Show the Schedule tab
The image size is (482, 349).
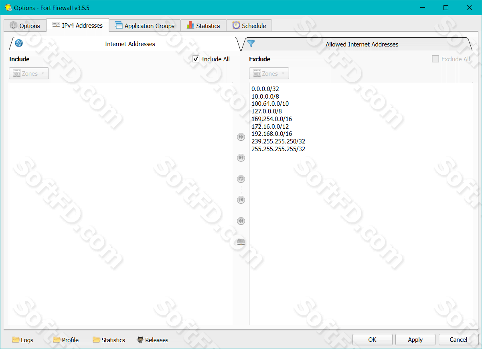249,26
